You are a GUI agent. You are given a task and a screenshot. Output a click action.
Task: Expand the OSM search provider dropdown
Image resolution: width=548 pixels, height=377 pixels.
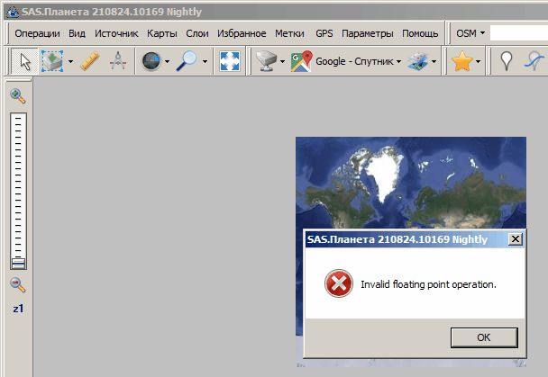tap(470, 33)
